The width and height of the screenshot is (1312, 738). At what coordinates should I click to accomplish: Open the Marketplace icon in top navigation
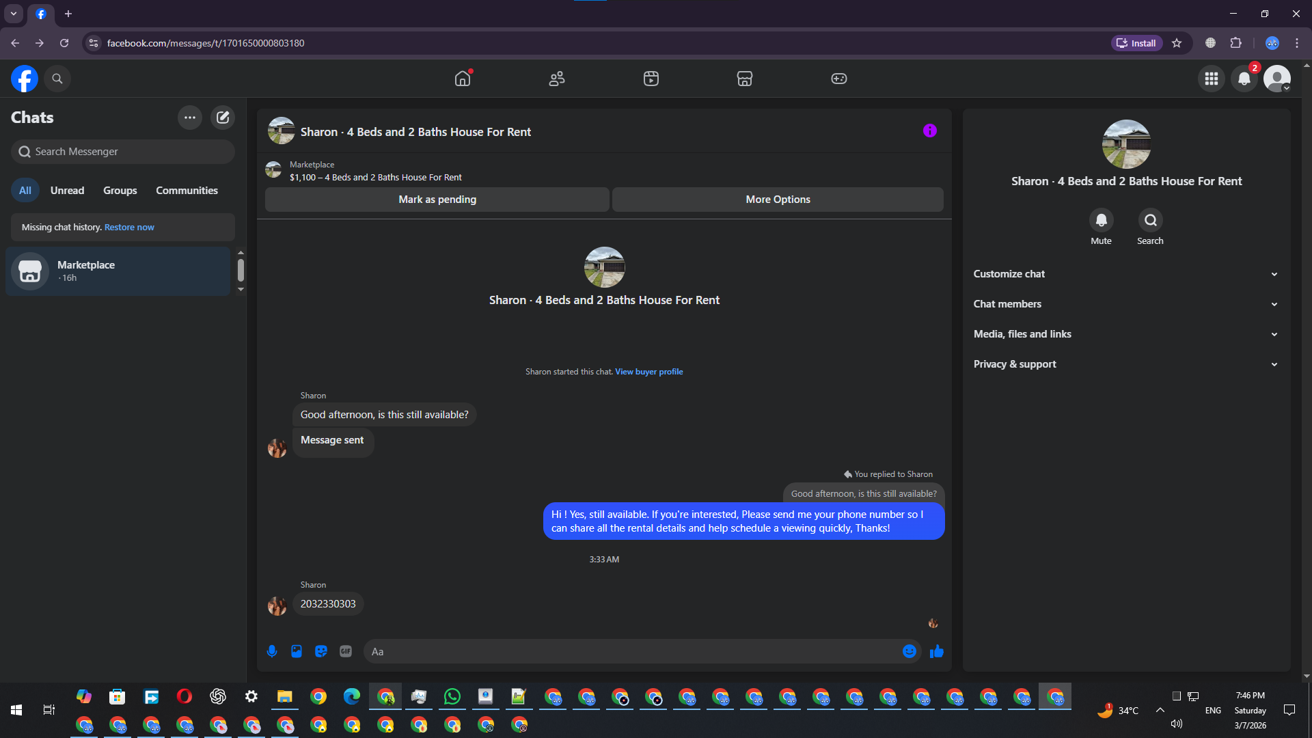745,79
